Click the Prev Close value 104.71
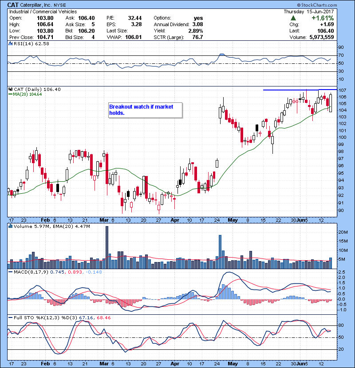Screen dimensions: 355x368 pyautogui.click(x=45, y=37)
